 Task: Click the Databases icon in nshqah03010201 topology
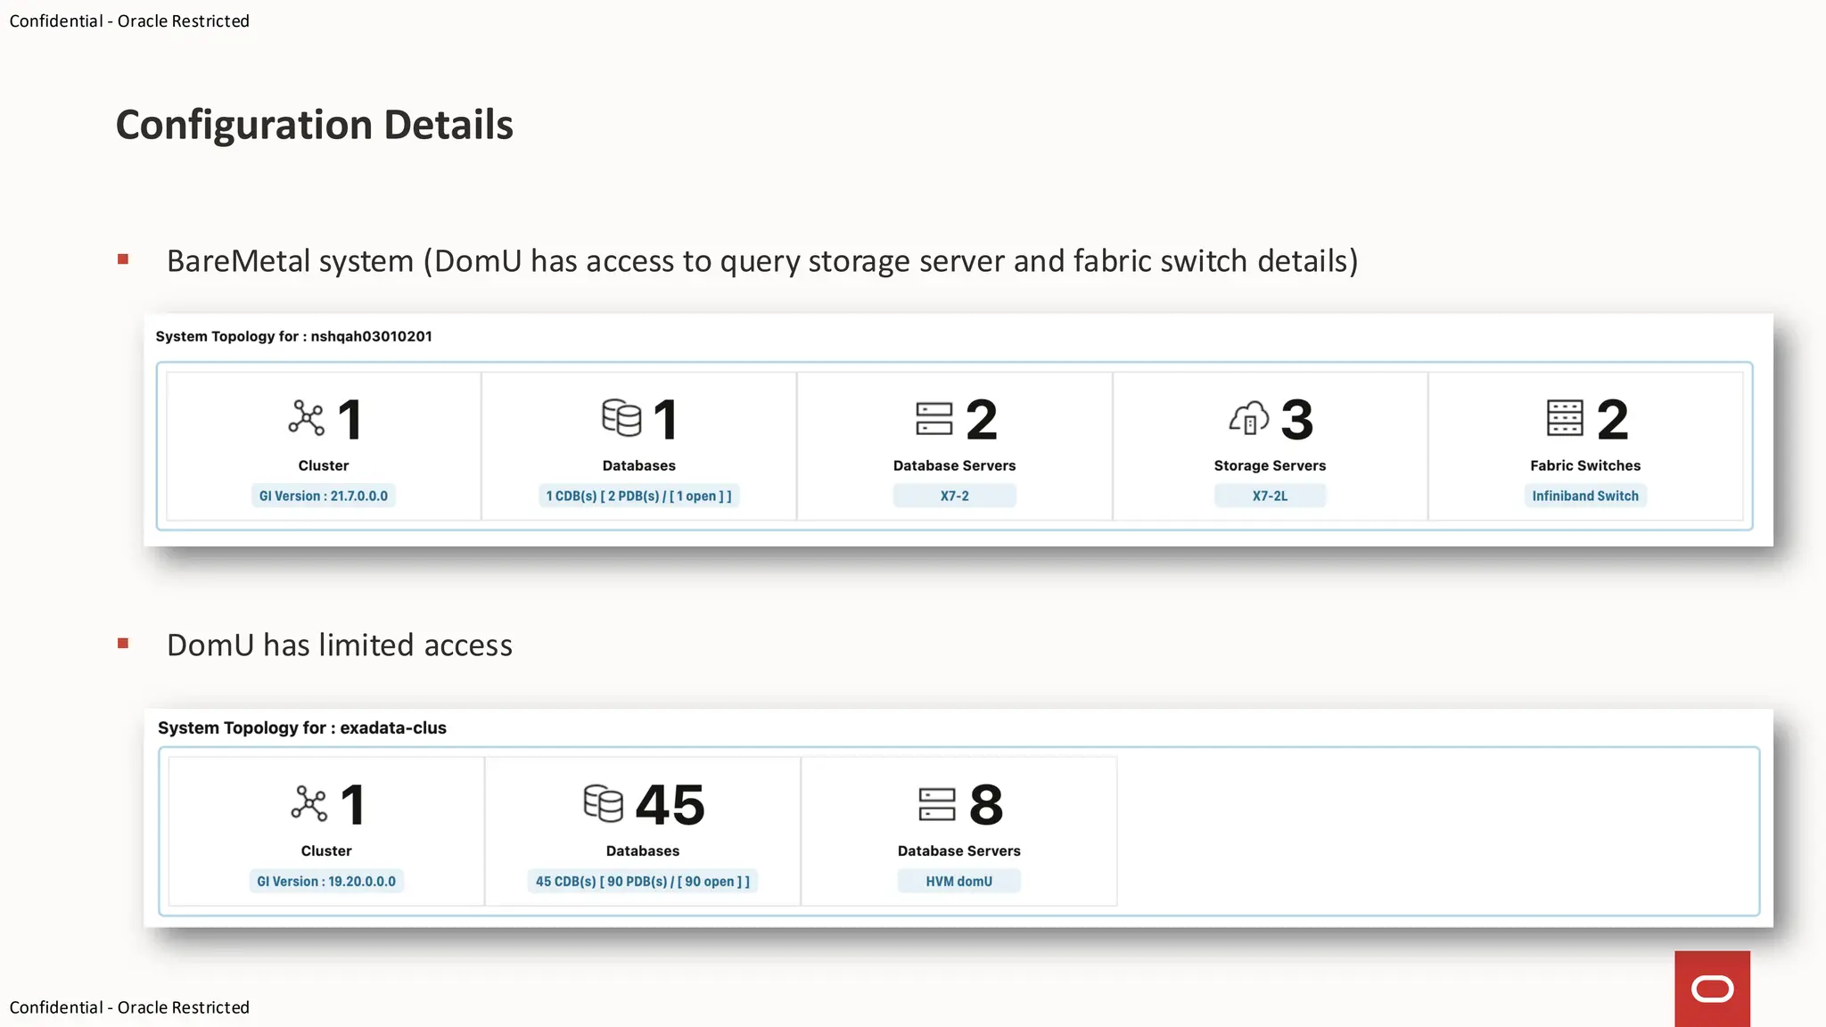621,417
